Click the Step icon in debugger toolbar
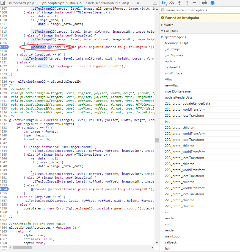Image resolution: width=240 pixels, height=252 pixels. (x=194, y=3)
